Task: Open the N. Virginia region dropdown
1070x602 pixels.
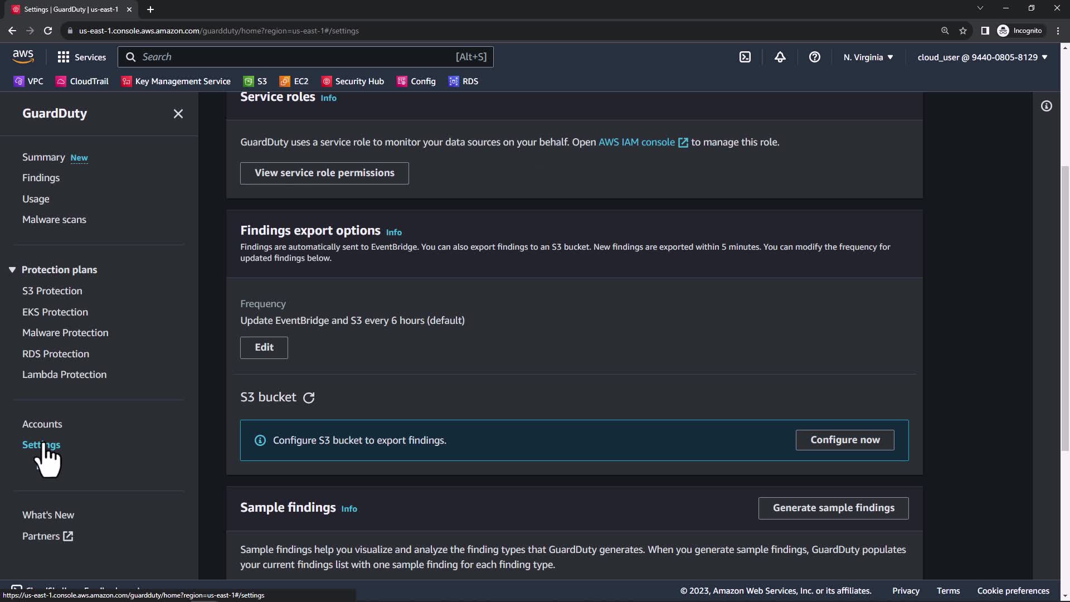Action: pyautogui.click(x=868, y=57)
